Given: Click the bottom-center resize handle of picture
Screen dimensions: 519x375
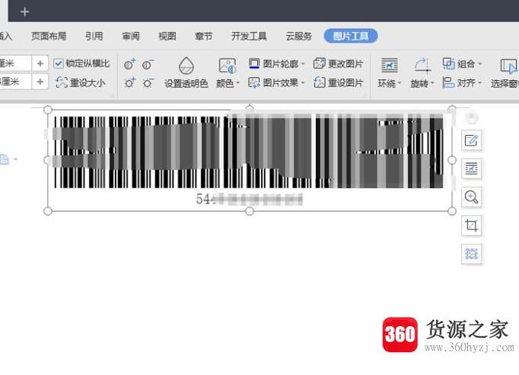Looking at the screenshot, I should tap(250, 211).
